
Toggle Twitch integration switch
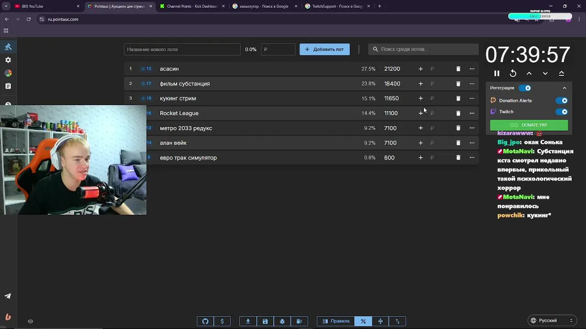tap(561, 111)
